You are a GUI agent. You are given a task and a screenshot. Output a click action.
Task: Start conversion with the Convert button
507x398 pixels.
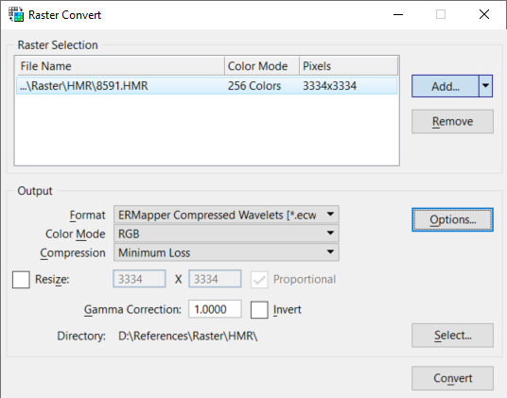(x=452, y=378)
